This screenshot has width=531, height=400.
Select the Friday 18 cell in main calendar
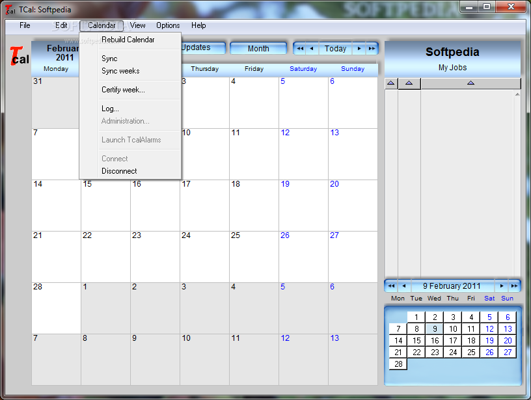coord(254,206)
